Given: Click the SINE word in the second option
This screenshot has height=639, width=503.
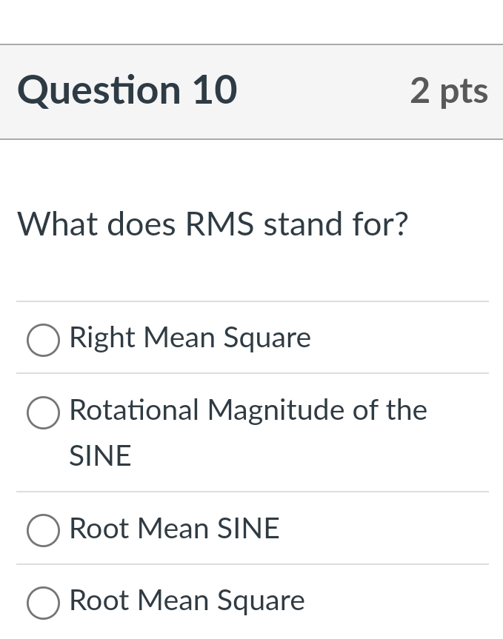Looking at the screenshot, I should 99,456.
